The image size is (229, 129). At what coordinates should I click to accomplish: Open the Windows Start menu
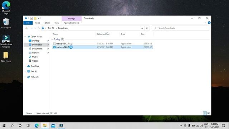pos(4,126)
